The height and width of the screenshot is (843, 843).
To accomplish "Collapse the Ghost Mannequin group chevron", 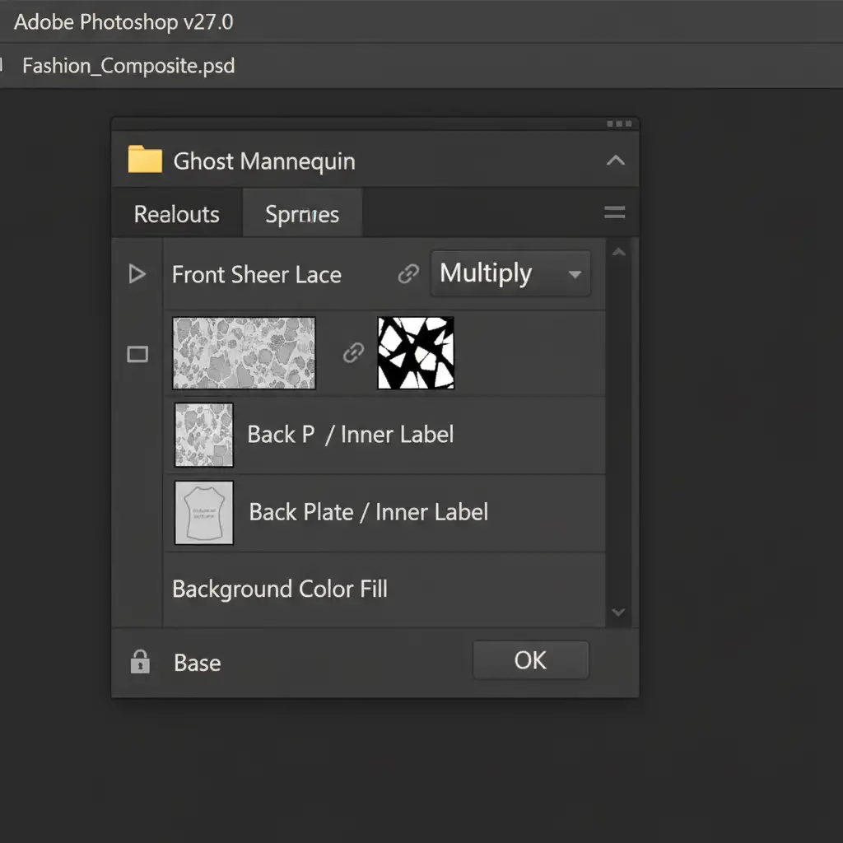I will 615,161.
